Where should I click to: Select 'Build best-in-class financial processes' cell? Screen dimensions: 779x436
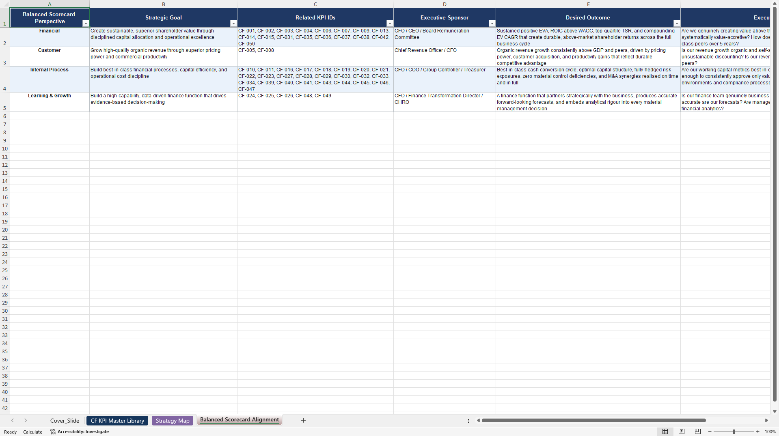(x=163, y=79)
